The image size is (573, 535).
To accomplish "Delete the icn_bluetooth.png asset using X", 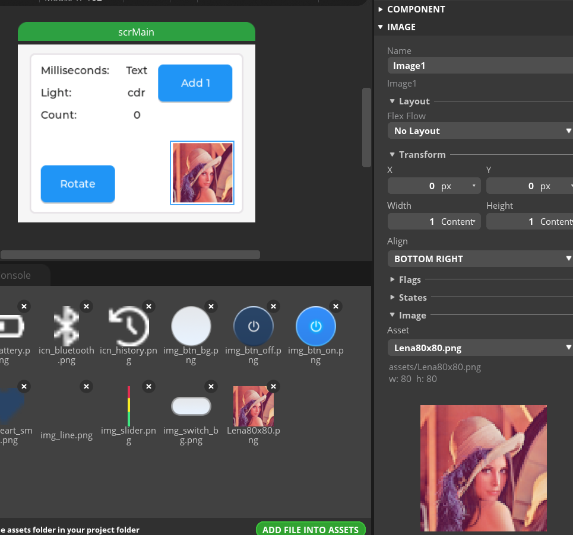I will tap(86, 307).
